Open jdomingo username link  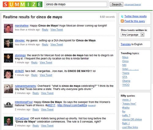[x=20, y=55]
